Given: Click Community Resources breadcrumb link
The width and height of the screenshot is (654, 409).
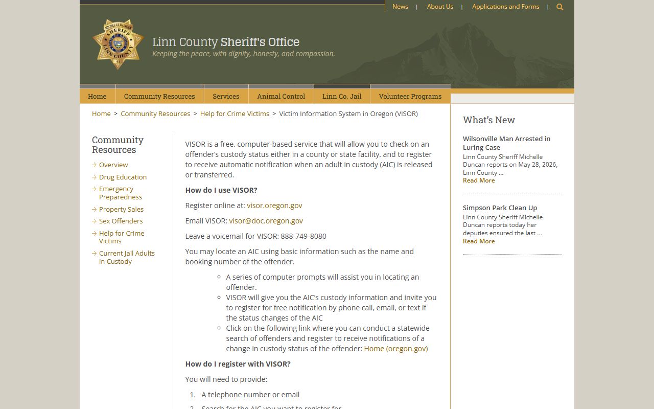Looking at the screenshot, I should pyautogui.click(x=155, y=113).
